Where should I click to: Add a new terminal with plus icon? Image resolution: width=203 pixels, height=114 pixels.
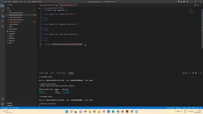[189, 73]
